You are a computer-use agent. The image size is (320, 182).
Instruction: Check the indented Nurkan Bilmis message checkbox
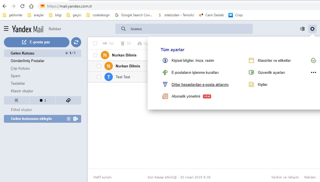click(x=99, y=66)
